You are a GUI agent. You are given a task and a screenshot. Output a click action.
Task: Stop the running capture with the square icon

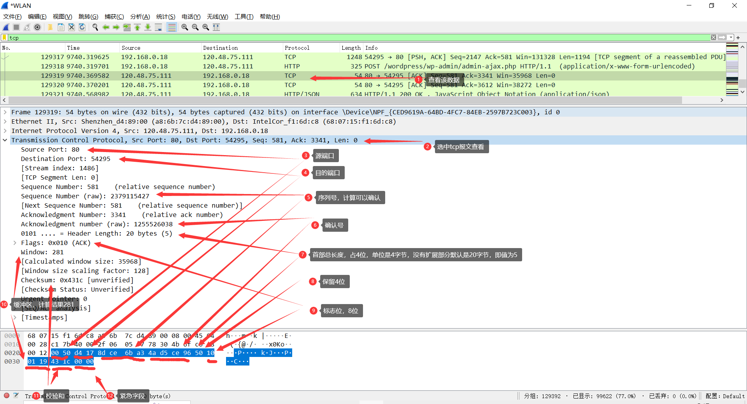(x=16, y=27)
